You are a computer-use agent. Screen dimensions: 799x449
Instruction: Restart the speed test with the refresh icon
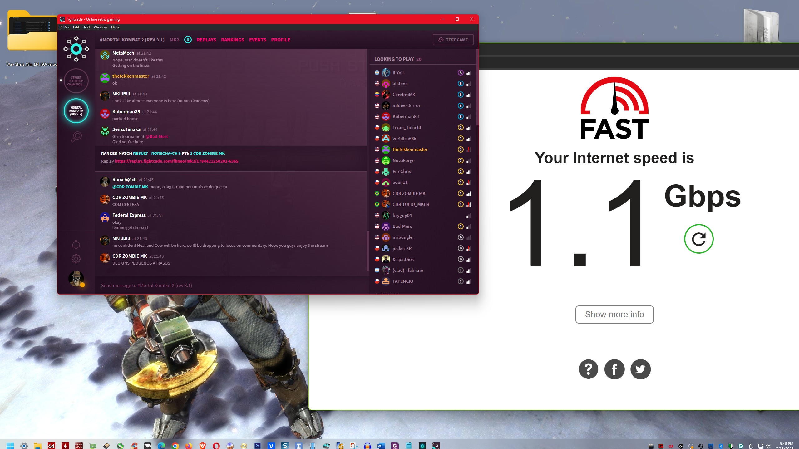[x=698, y=239]
